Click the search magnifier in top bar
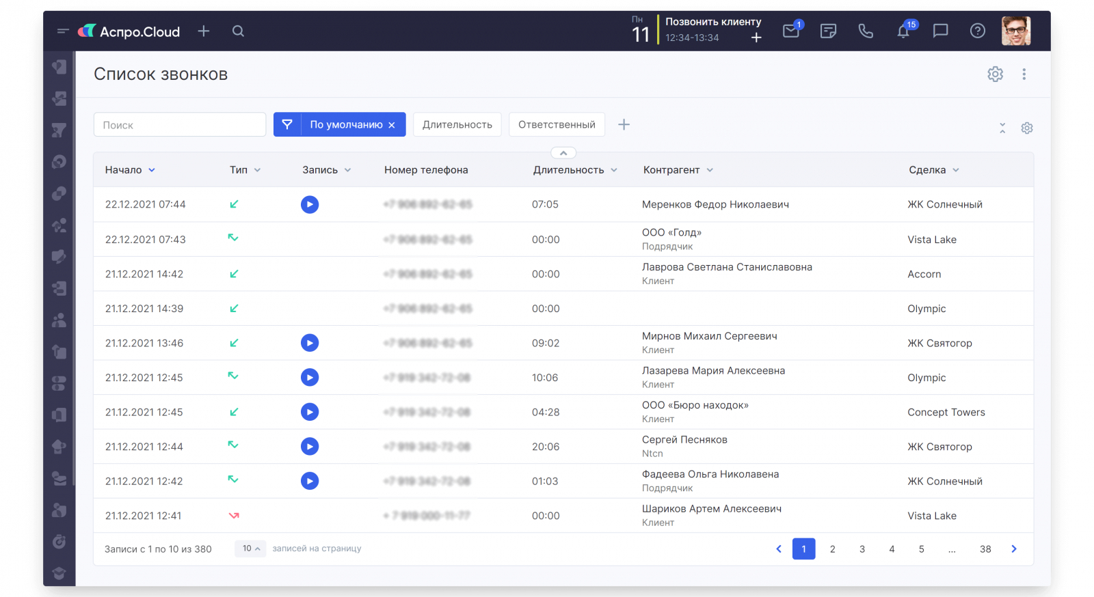 point(238,31)
